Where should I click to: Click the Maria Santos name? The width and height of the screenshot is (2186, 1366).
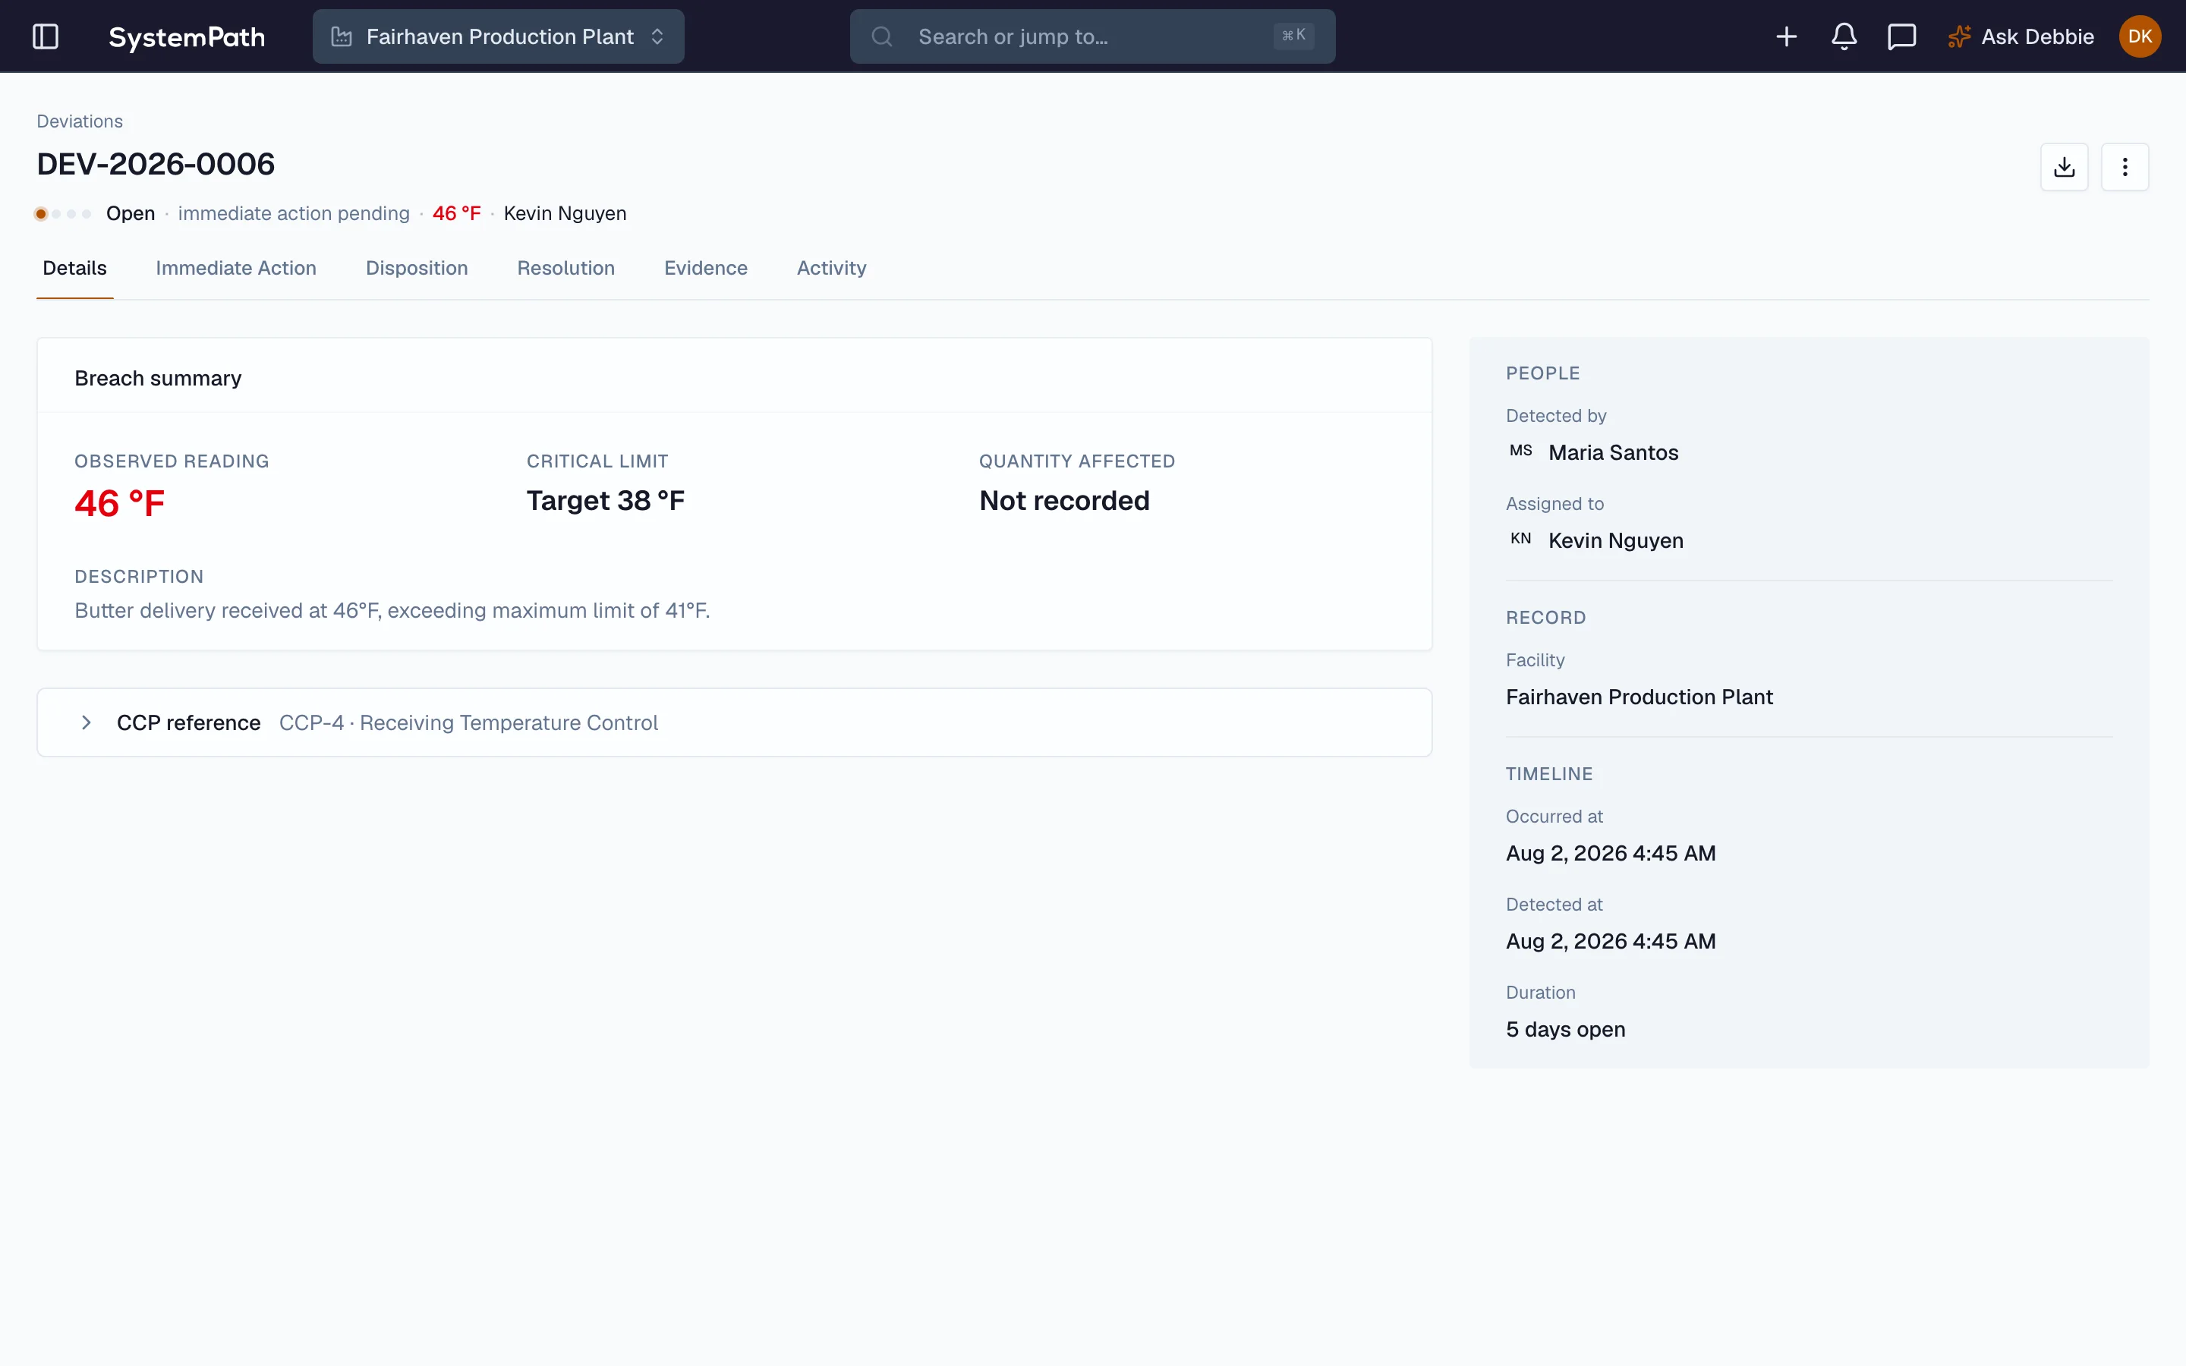(1613, 452)
